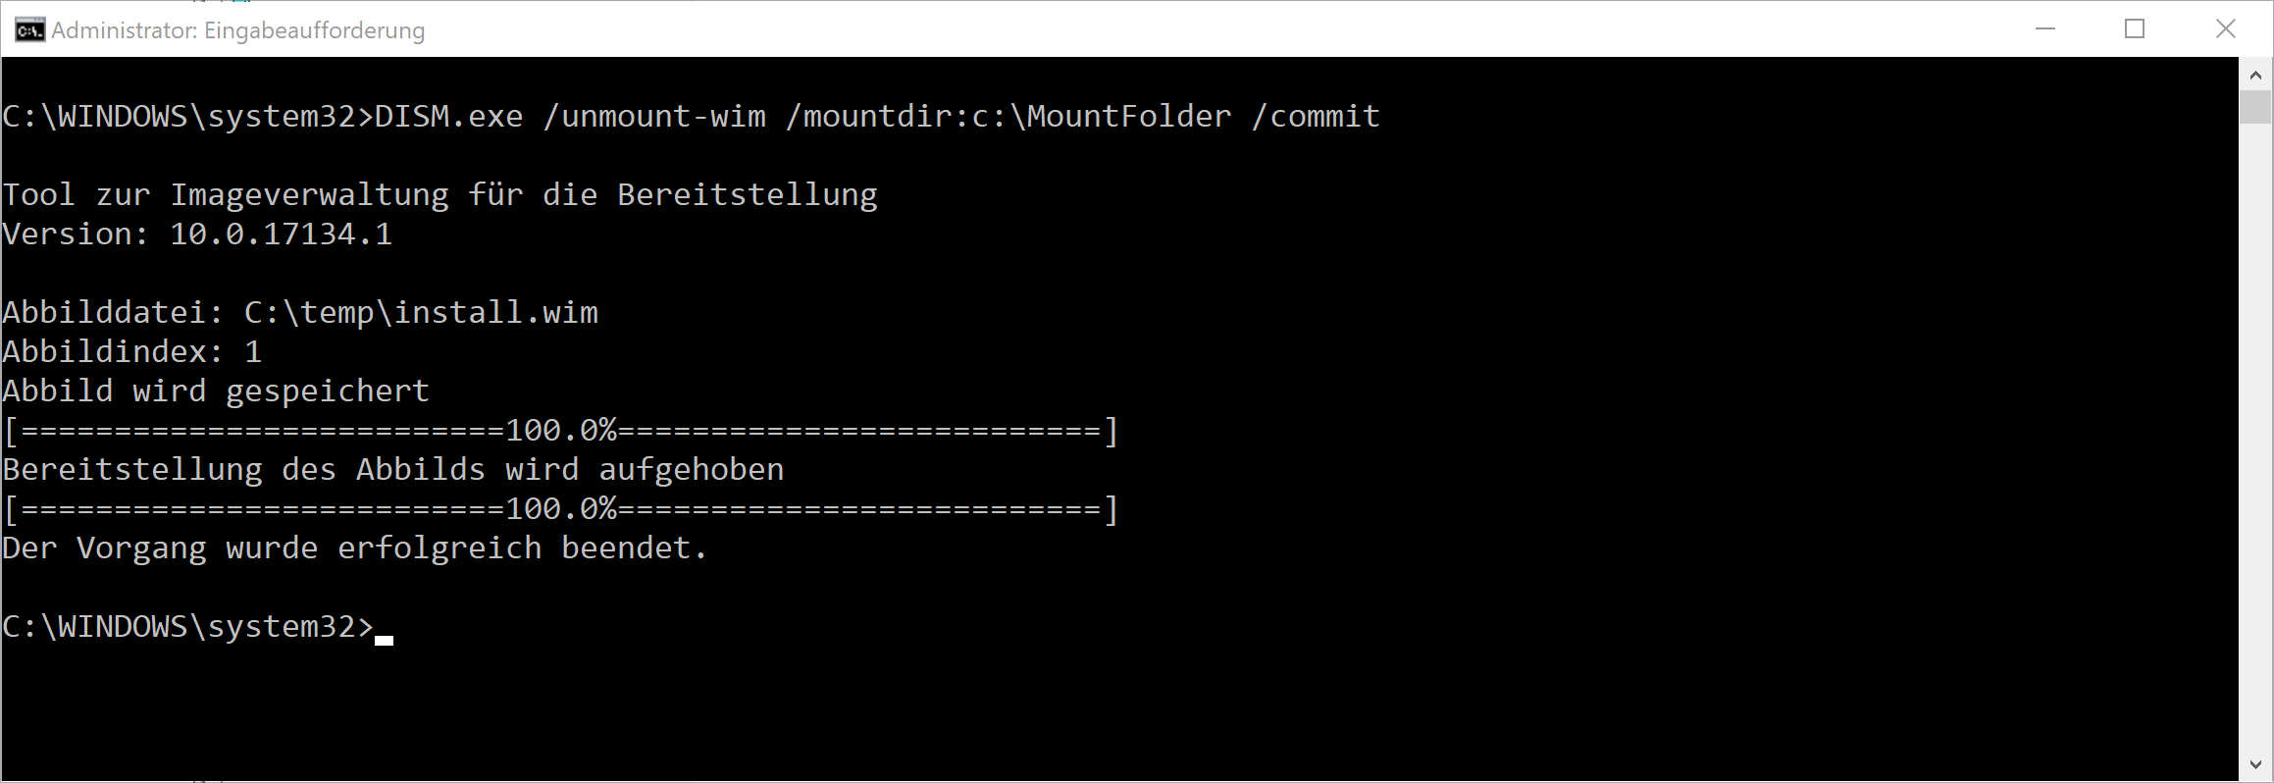Click the vertical scrollbar thumb
Image resolution: width=2274 pixels, height=783 pixels.
(2255, 106)
